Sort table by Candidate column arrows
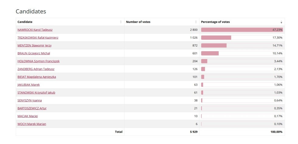Viewport: 298px width, 144px height. [x=121, y=22]
